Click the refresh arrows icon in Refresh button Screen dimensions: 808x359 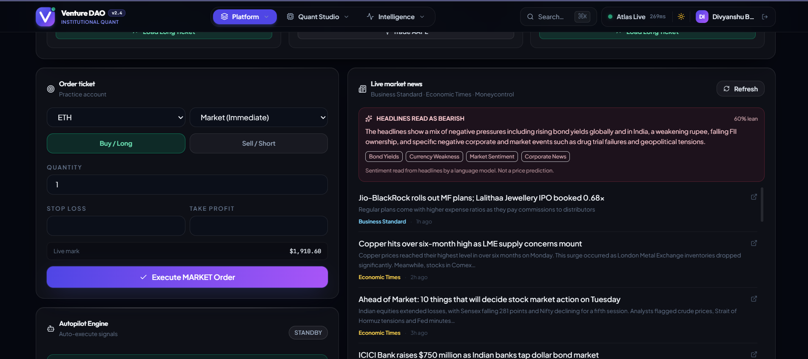point(726,89)
